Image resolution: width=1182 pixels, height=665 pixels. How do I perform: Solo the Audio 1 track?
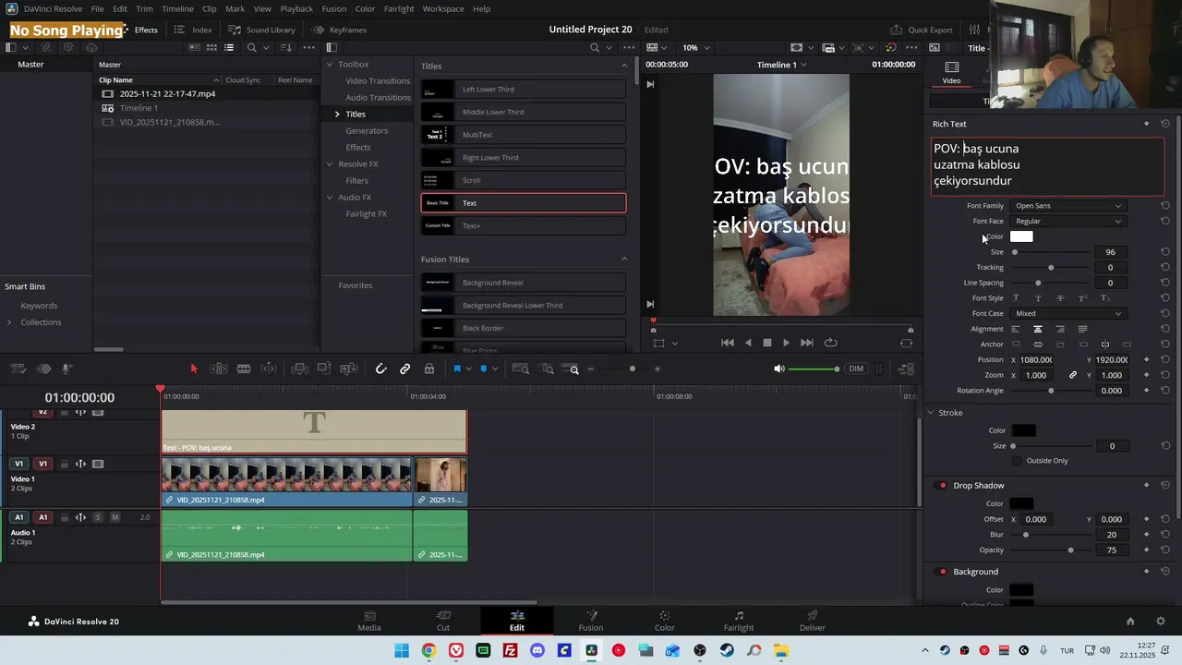coord(98,518)
